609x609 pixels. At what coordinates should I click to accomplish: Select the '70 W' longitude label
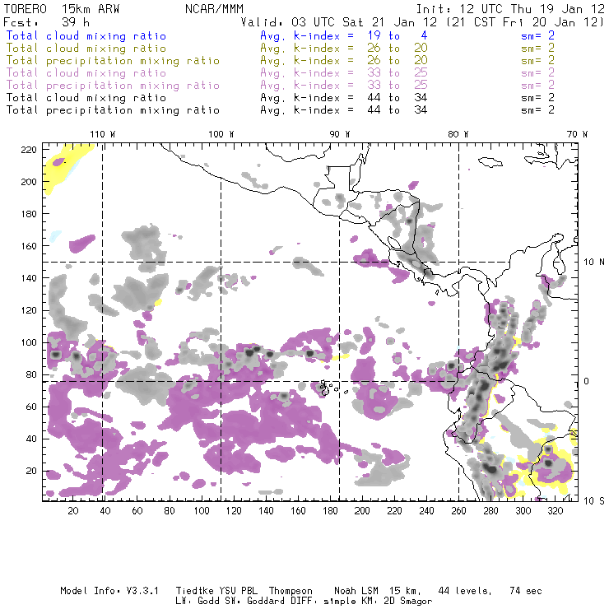(x=577, y=134)
